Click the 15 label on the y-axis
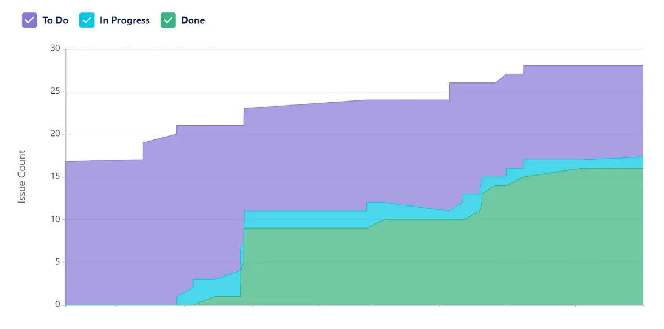The image size is (664, 329). [x=55, y=177]
